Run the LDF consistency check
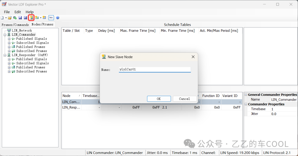 (x=15, y=18)
